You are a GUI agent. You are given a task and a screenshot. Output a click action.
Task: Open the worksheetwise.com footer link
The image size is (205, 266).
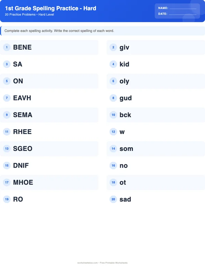pos(88,263)
